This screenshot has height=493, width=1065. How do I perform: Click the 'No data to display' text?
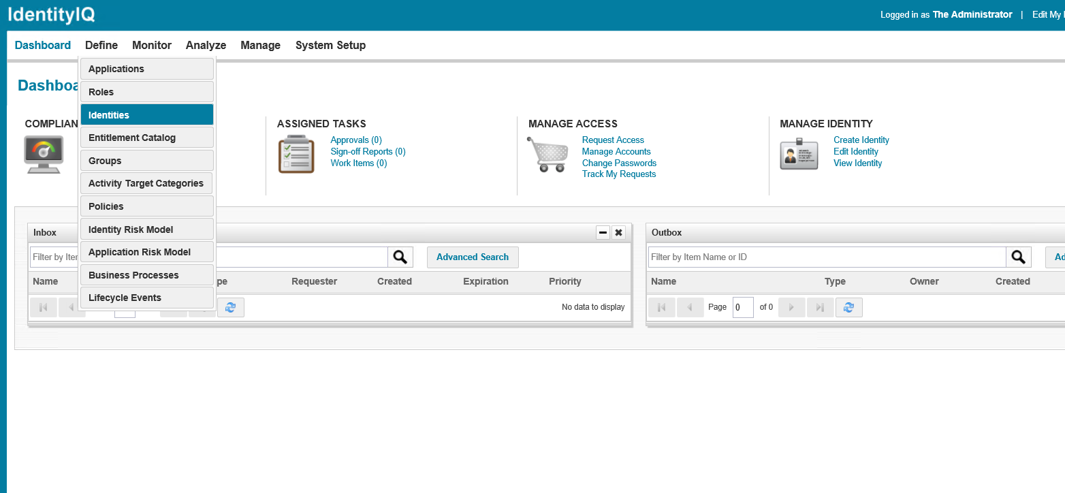(x=593, y=307)
